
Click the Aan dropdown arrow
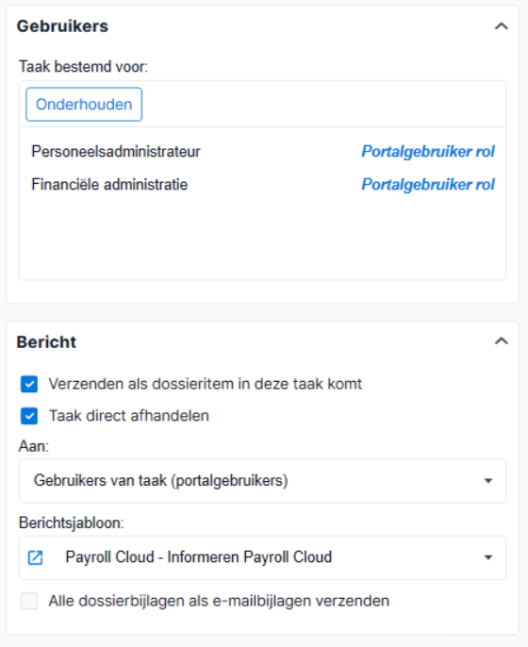tap(488, 481)
